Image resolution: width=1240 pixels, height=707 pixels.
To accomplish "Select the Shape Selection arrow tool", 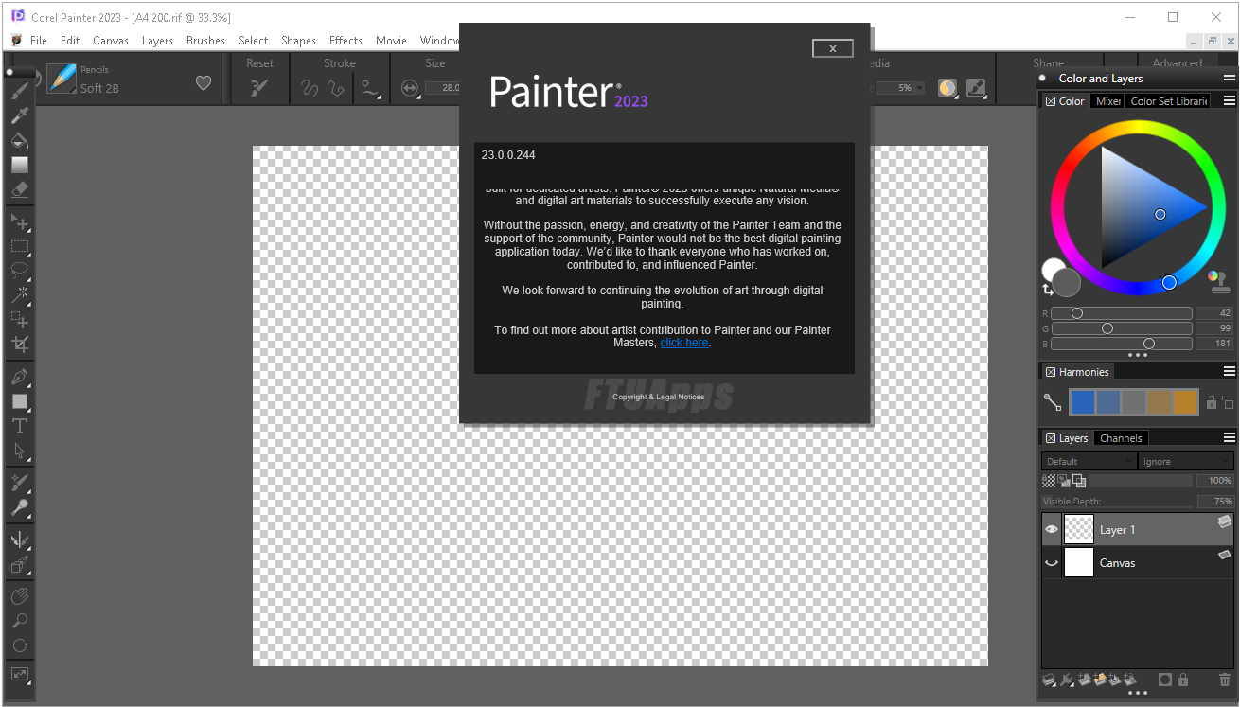I will [19, 451].
